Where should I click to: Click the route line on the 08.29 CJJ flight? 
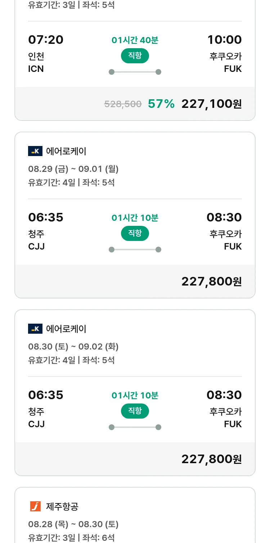pos(135,250)
